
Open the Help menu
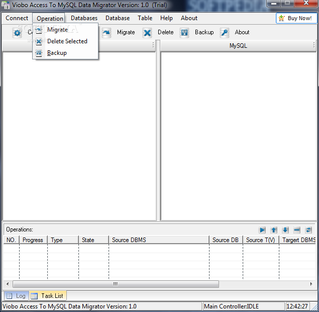click(166, 18)
